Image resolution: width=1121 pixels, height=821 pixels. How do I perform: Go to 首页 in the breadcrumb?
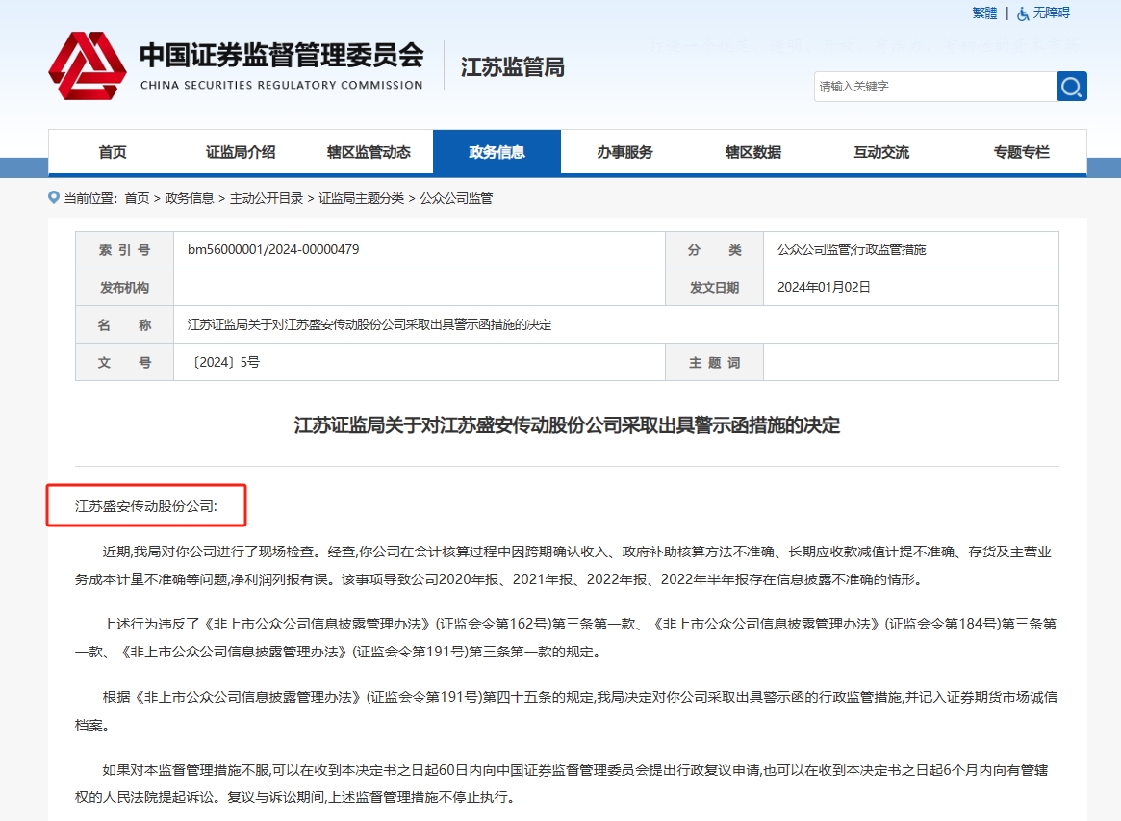point(137,198)
